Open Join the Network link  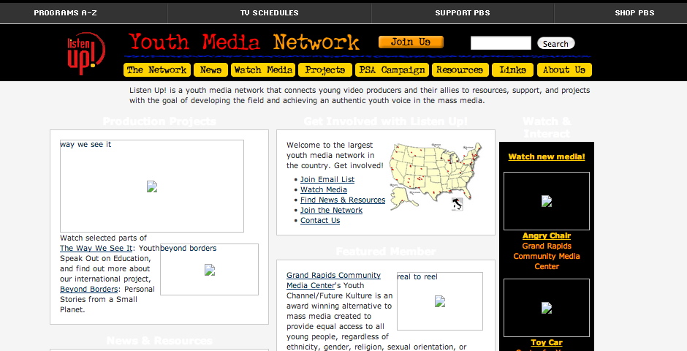[331, 210]
